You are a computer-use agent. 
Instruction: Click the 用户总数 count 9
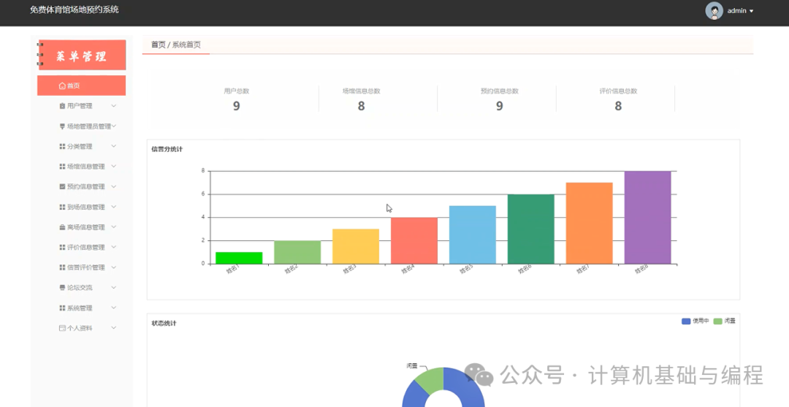click(237, 106)
